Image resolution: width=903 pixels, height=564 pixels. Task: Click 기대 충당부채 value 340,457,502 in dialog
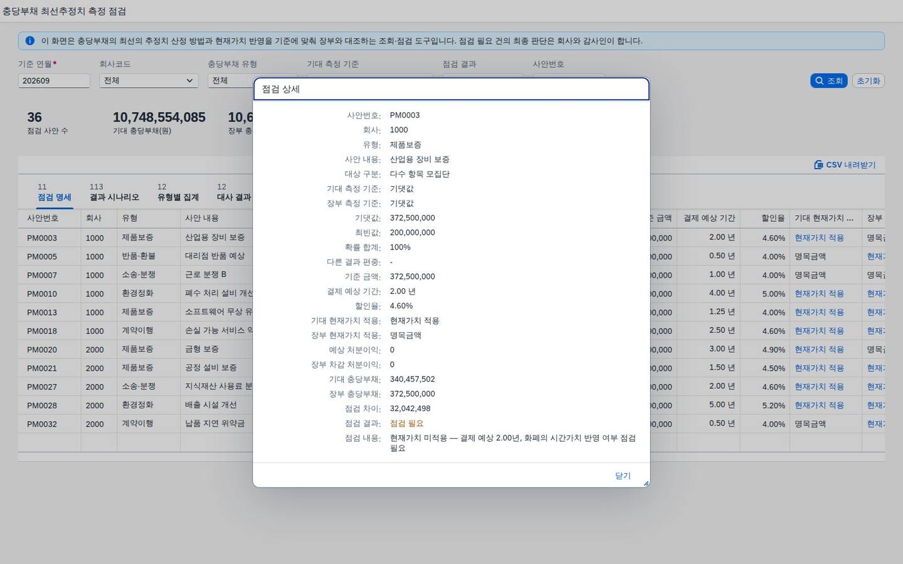tap(413, 379)
